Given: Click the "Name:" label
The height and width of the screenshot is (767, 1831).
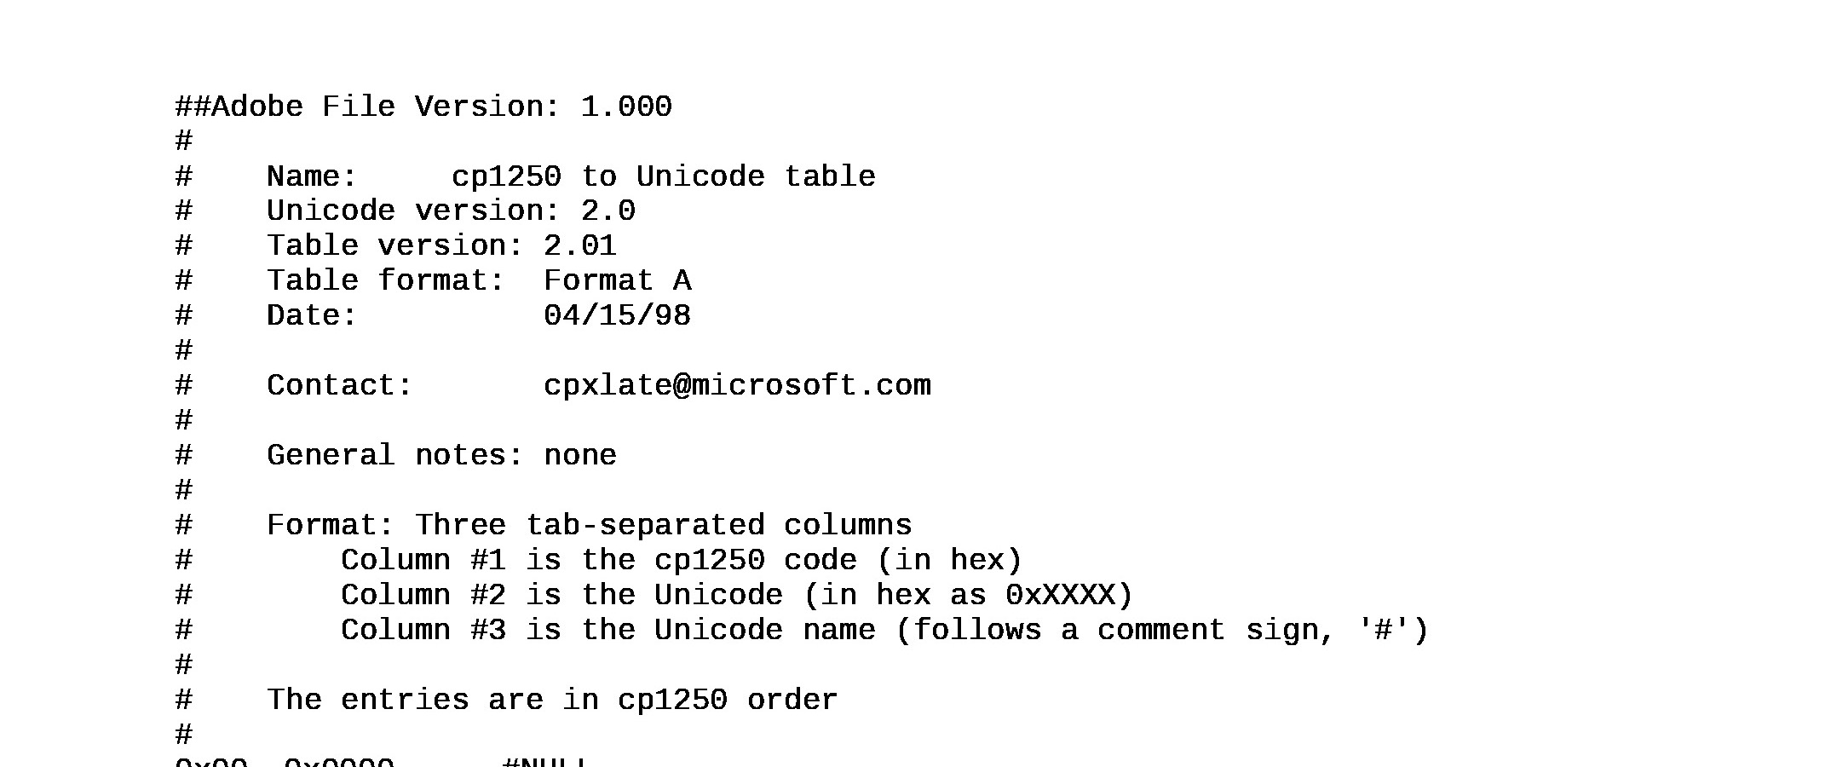Looking at the screenshot, I should point(312,176).
